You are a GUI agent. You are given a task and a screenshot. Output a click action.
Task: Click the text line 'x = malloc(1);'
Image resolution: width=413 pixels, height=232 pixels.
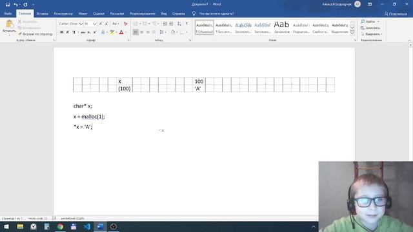coord(89,117)
